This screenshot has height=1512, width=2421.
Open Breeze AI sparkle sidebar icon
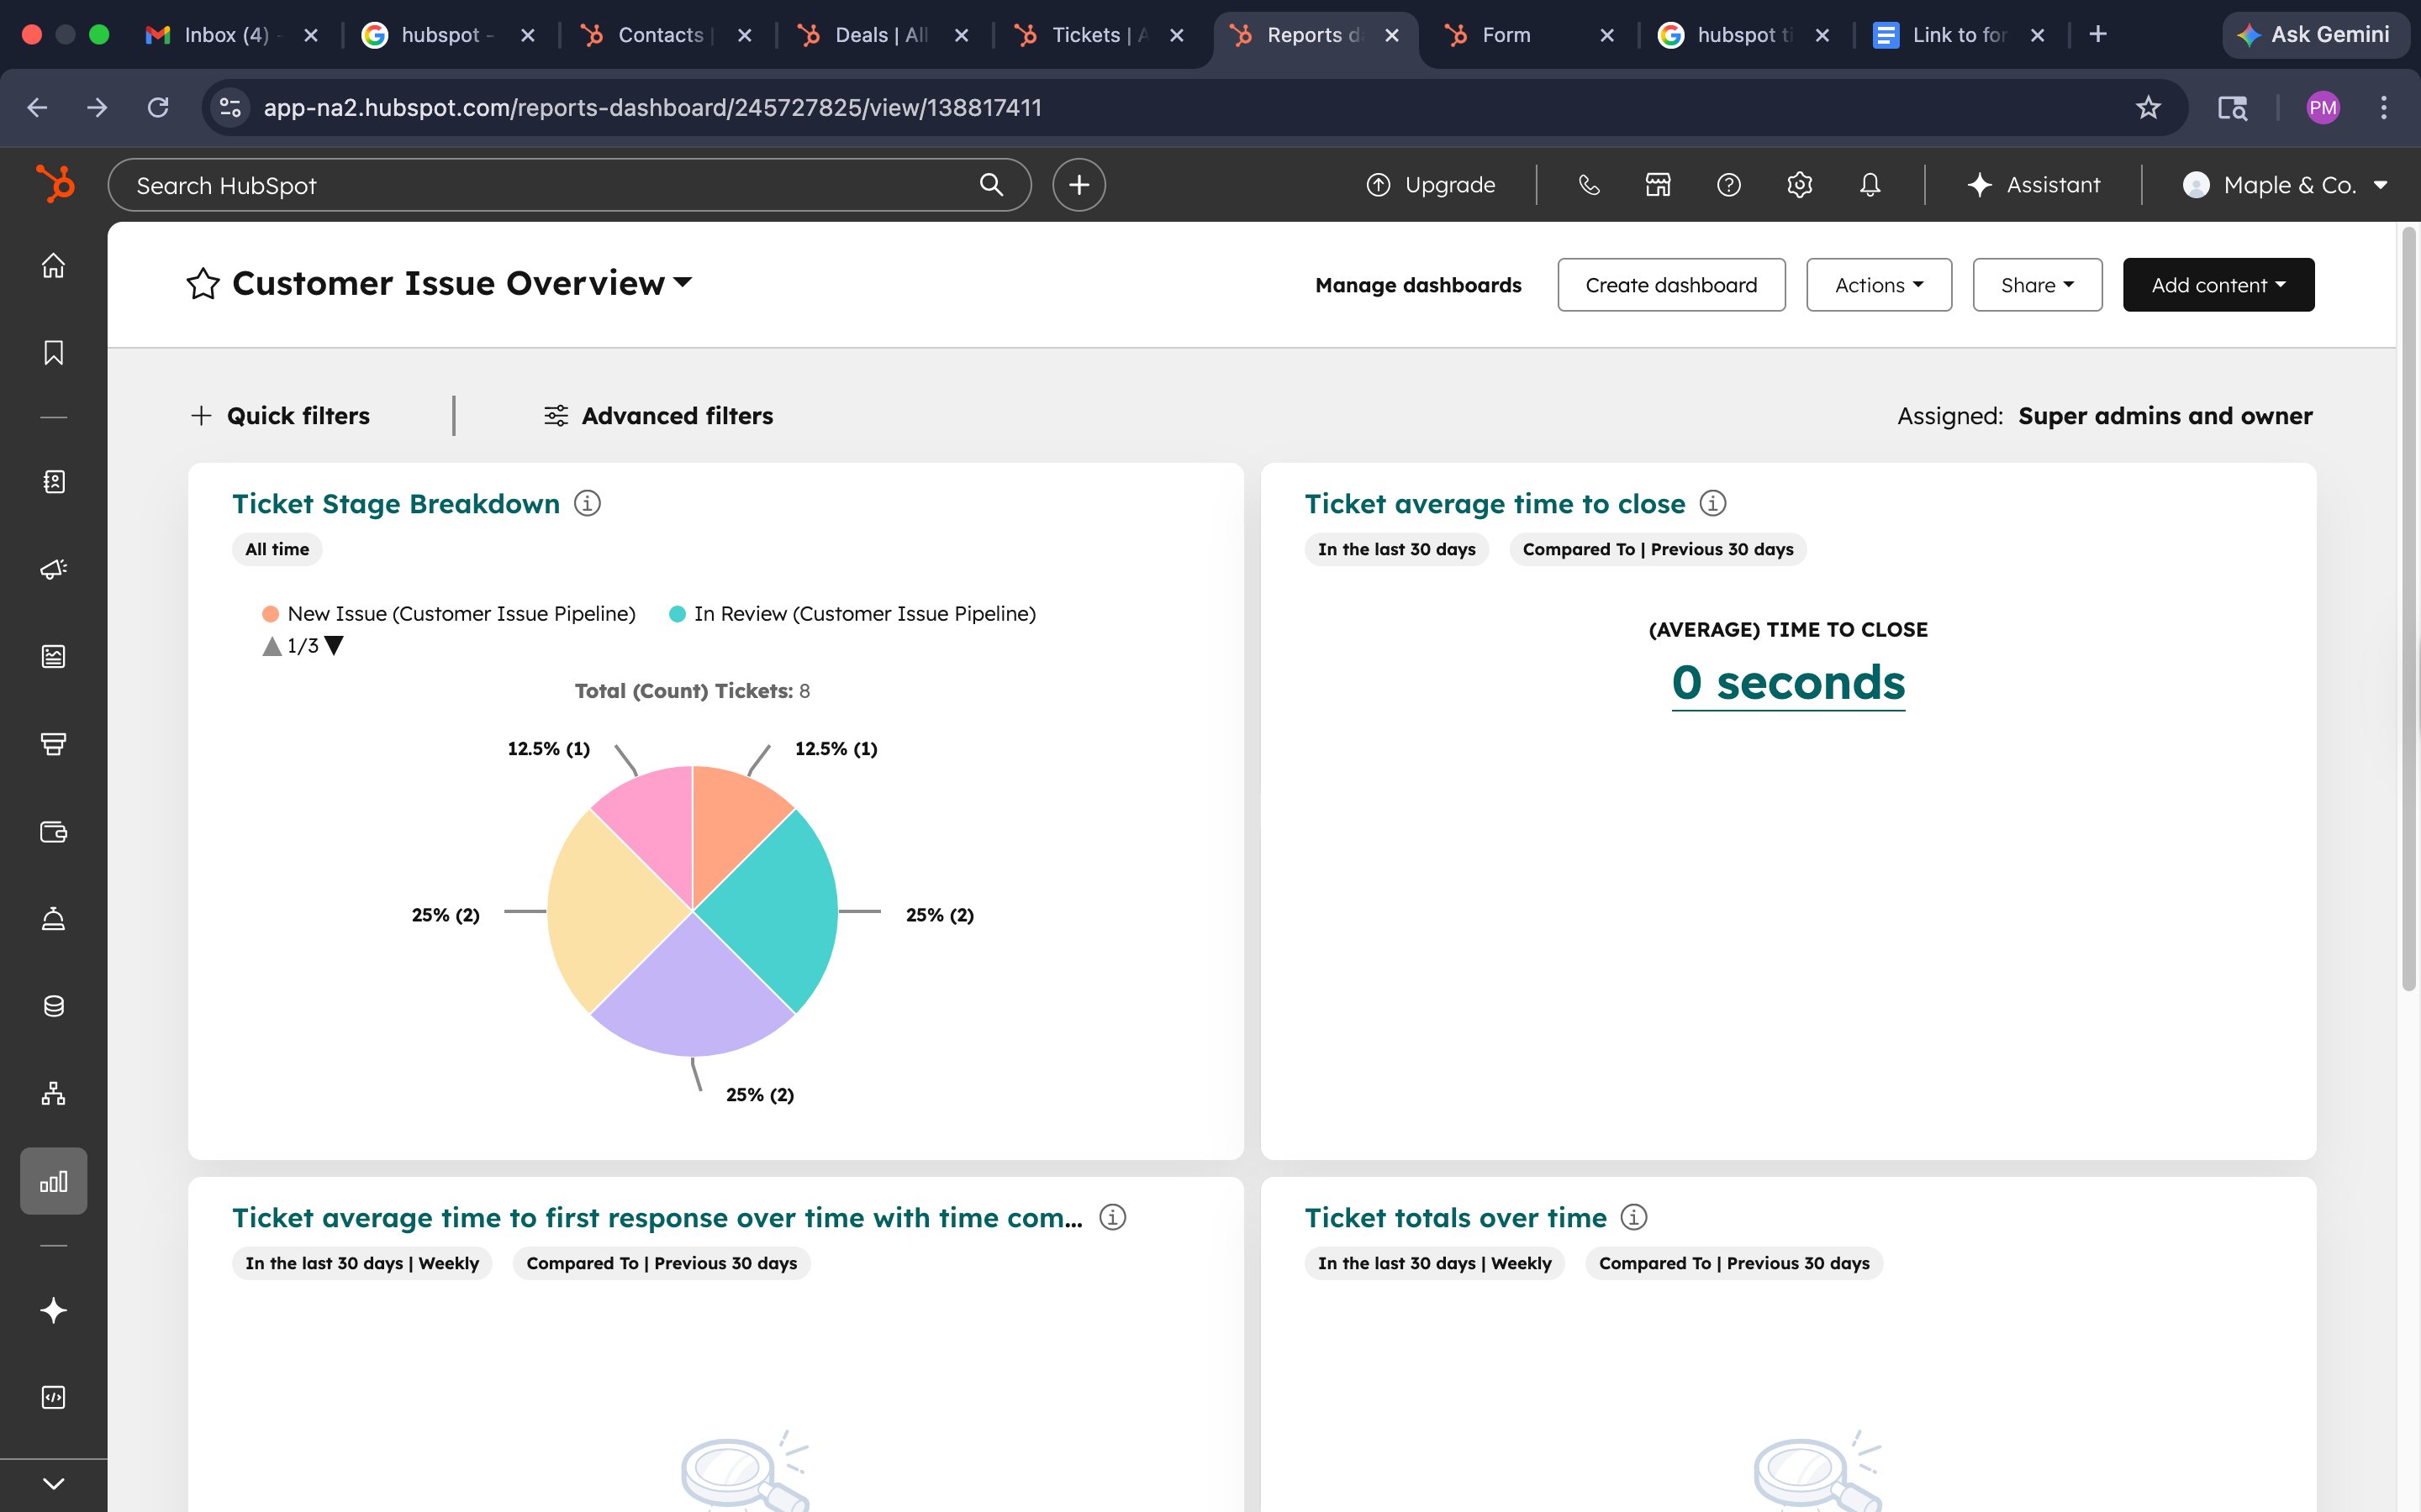pos(53,1310)
